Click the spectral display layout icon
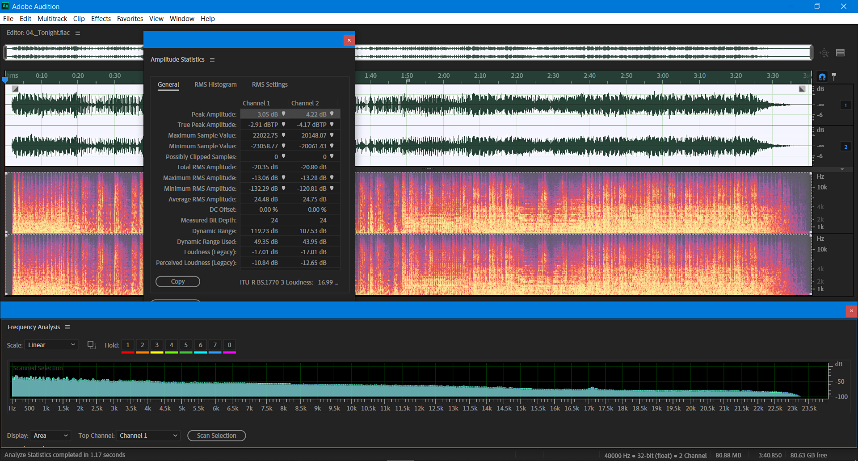858x461 pixels. pyautogui.click(x=840, y=52)
